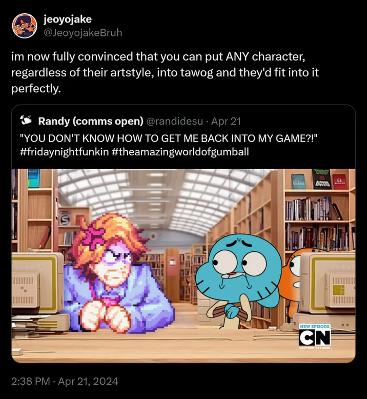The height and width of the screenshot is (399, 367).
Task: Open the #theamazingworldofgumball hashtag
Action: tap(180, 152)
